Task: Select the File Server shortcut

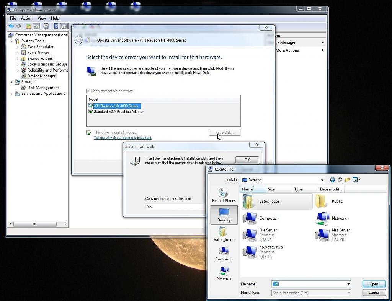Action: click(x=260, y=235)
